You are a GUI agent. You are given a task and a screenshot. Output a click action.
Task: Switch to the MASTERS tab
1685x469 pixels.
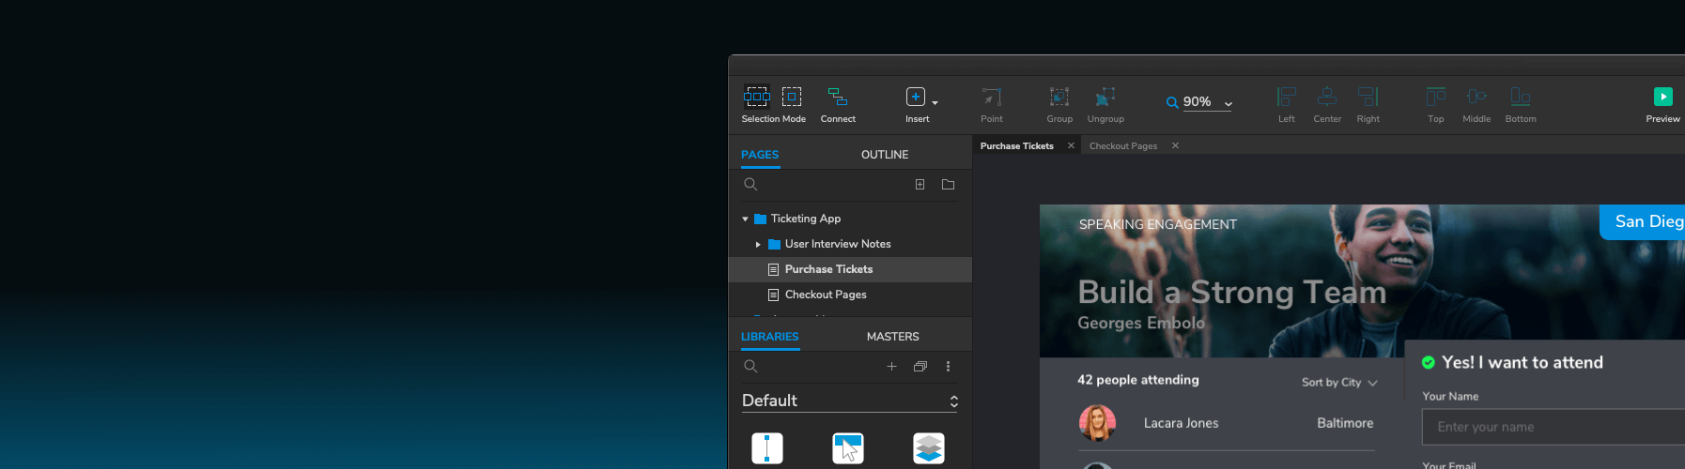coord(893,337)
